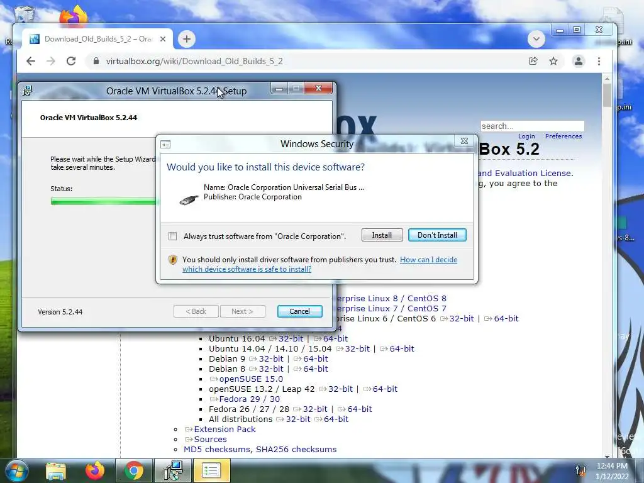Open Chrome three-dot menu
This screenshot has height=483, width=644.
click(x=599, y=61)
